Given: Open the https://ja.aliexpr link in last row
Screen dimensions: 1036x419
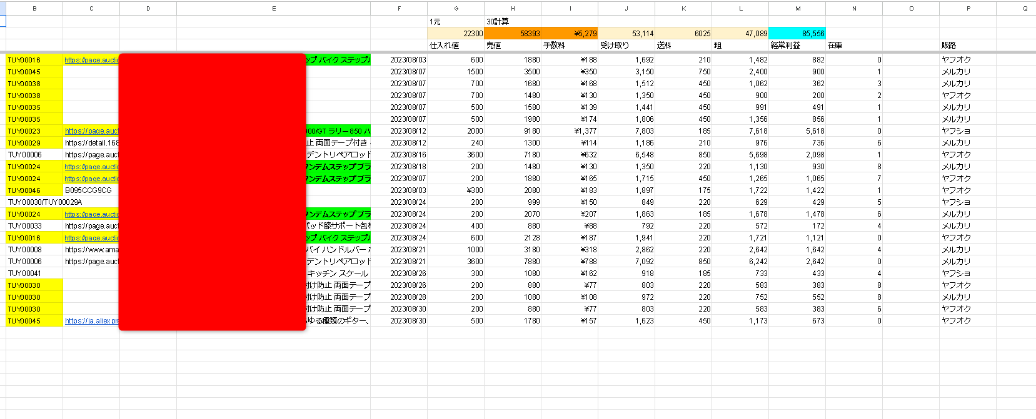Looking at the screenshot, I should [91, 321].
